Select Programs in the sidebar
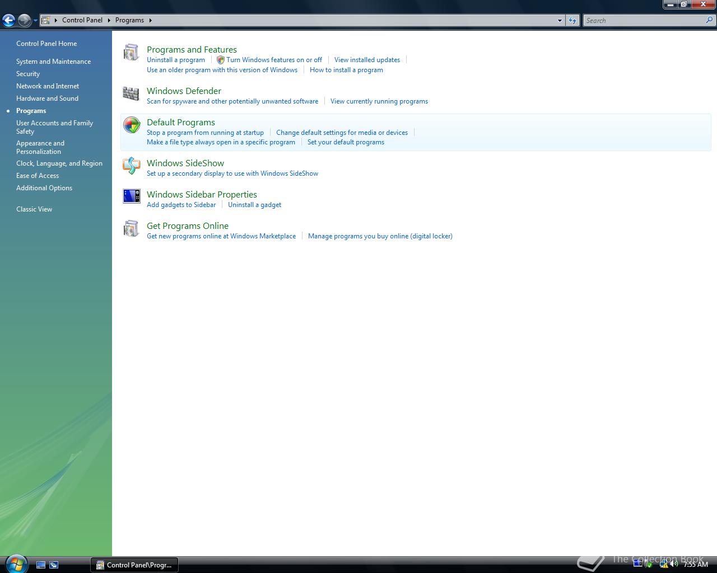The width and height of the screenshot is (717, 573). [x=31, y=111]
